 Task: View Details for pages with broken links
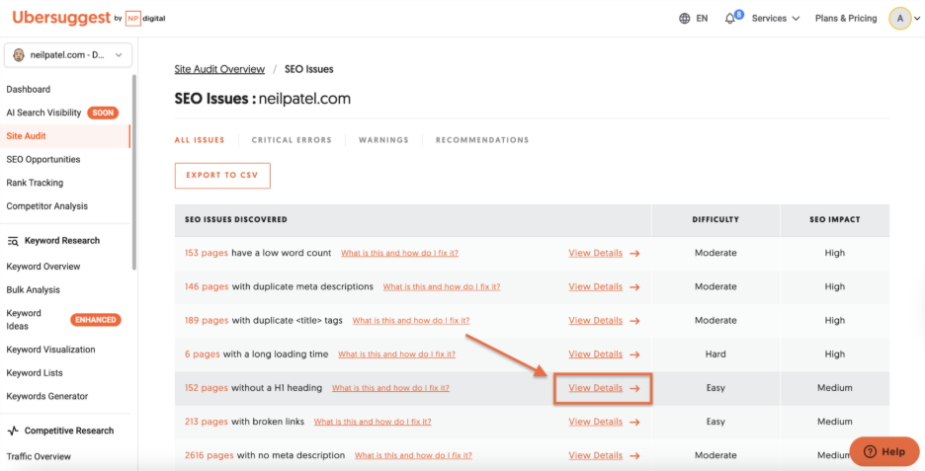tap(595, 422)
